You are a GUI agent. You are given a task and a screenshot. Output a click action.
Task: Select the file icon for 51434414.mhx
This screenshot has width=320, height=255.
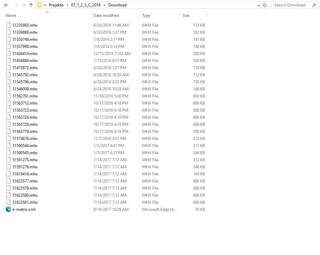(8, 53)
